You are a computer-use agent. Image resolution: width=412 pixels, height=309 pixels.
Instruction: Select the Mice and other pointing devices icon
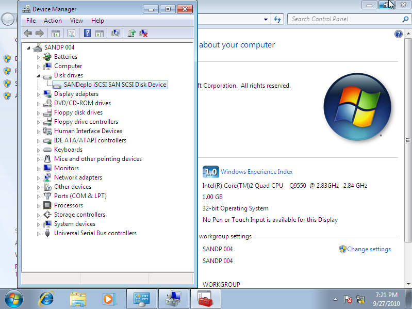[47, 159]
